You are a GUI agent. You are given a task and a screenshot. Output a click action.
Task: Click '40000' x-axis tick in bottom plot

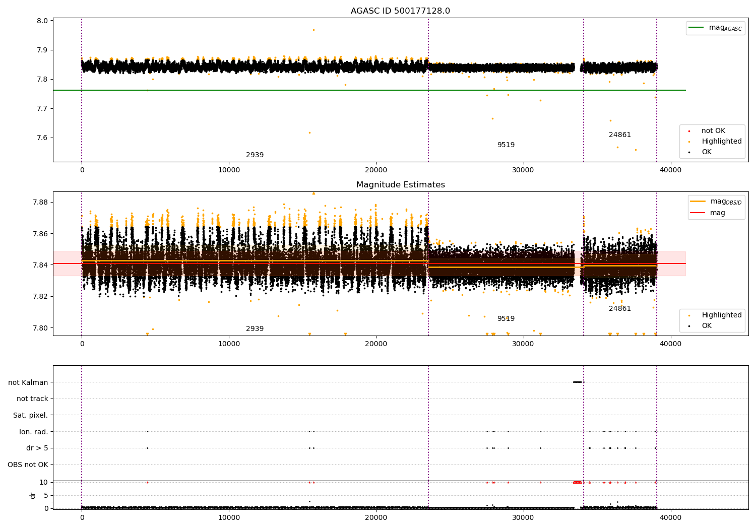coord(670,518)
